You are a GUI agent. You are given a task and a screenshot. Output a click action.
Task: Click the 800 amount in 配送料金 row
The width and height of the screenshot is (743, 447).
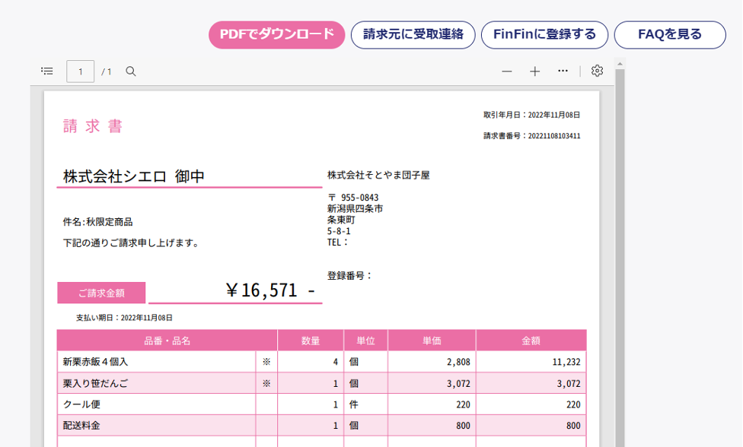pyautogui.click(x=573, y=426)
